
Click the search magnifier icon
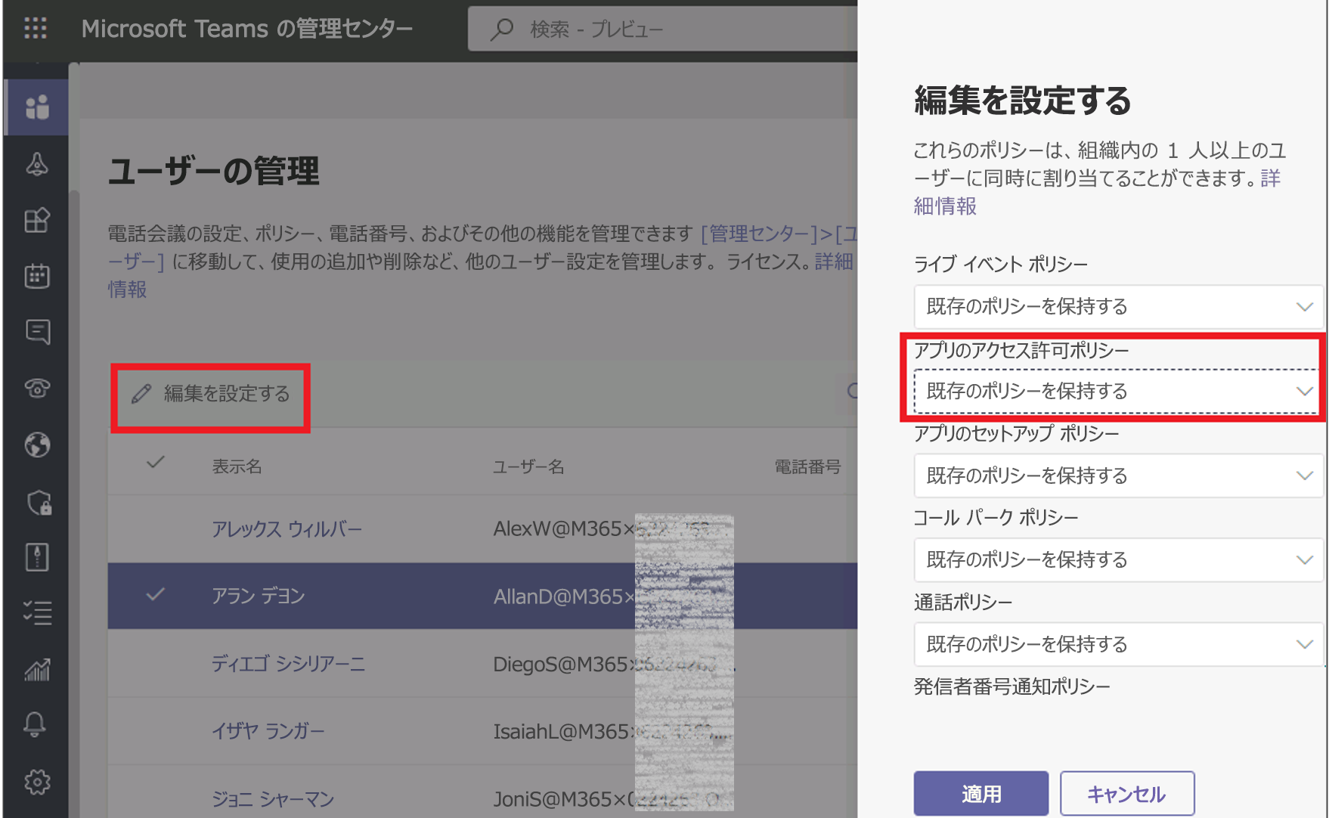[501, 29]
